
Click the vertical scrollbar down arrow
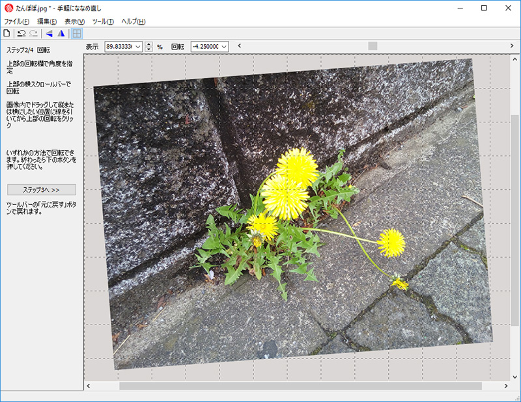[x=515, y=376]
